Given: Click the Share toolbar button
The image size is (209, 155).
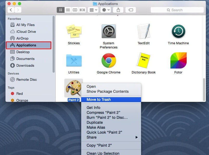Looking at the screenshot, I should pyautogui.click(x=118, y=10).
